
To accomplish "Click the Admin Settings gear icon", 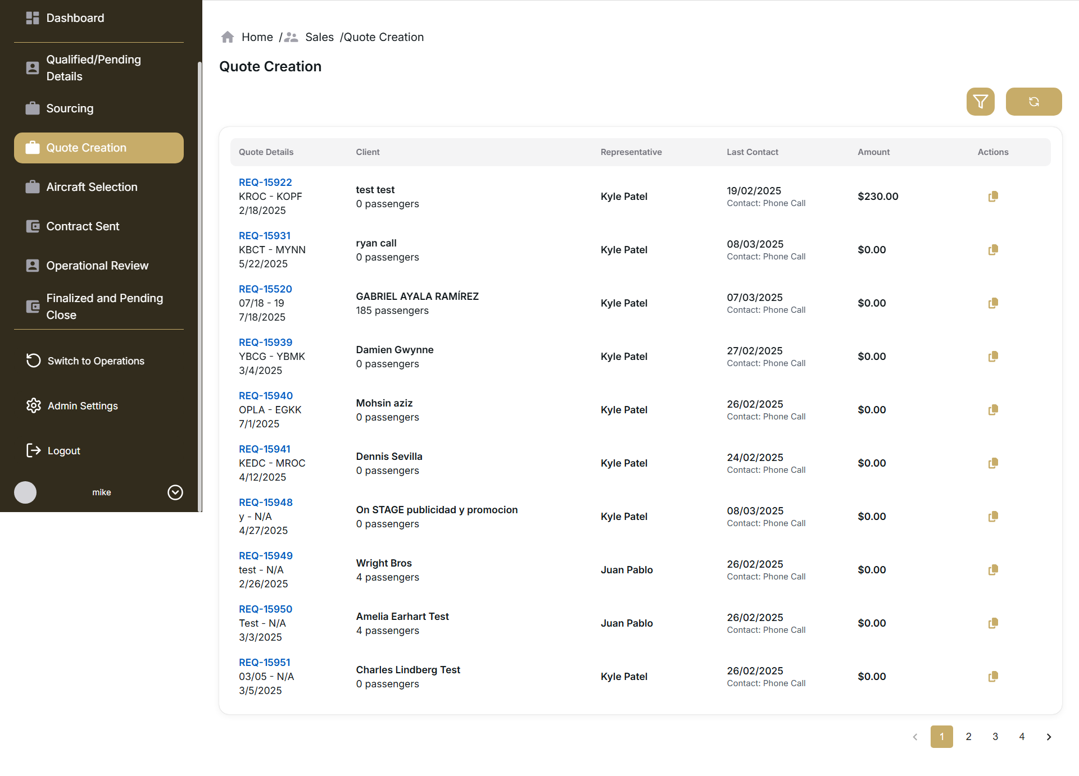I will coord(33,405).
